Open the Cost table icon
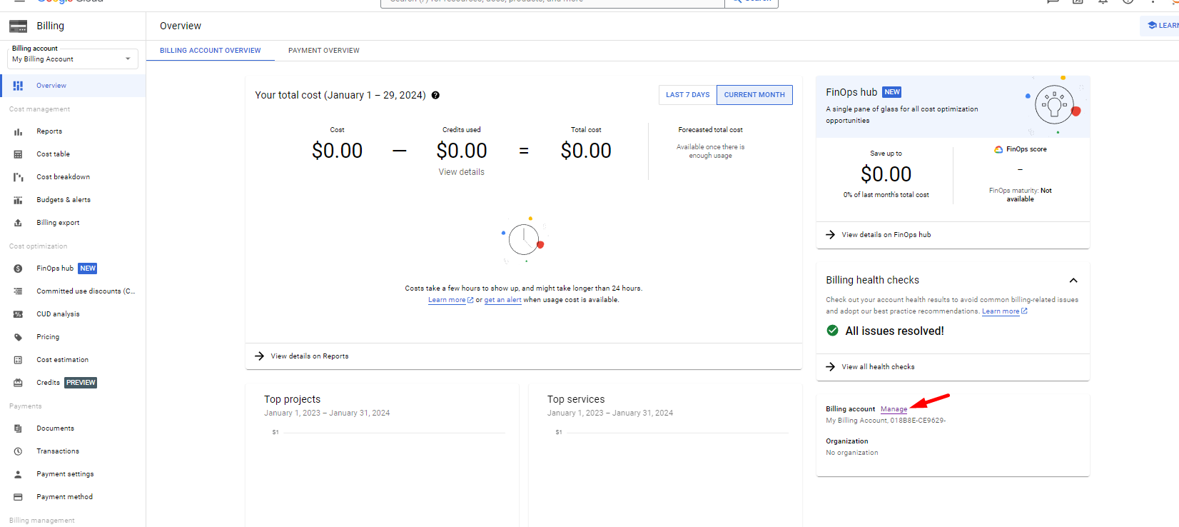 pos(18,154)
